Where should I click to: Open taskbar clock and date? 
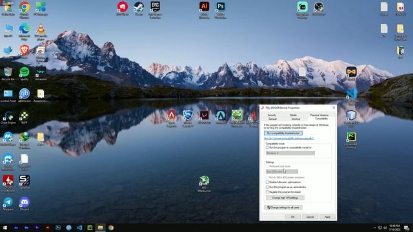pyautogui.click(x=394, y=227)
